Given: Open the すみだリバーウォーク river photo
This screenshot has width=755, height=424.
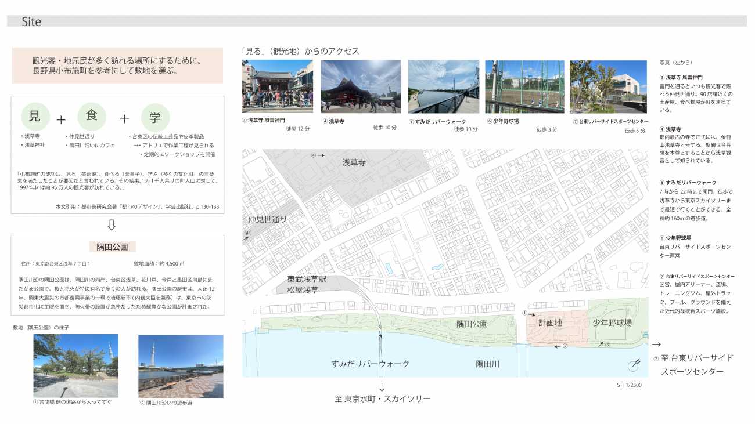Looking at the screenshot, I should 443,86.
